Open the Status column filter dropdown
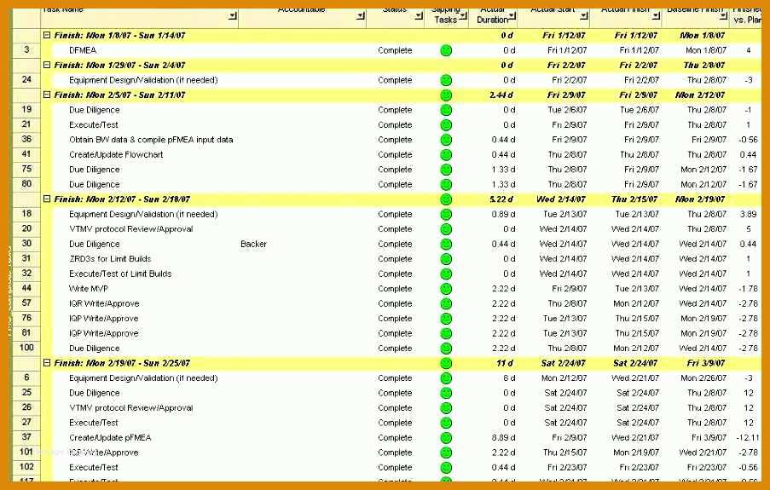 click(x=419, y=16)
